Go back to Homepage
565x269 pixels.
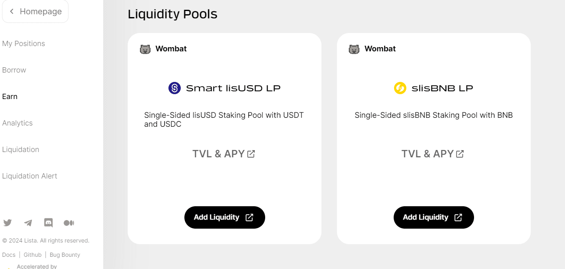pyautogui.click(x=35, y=11)
